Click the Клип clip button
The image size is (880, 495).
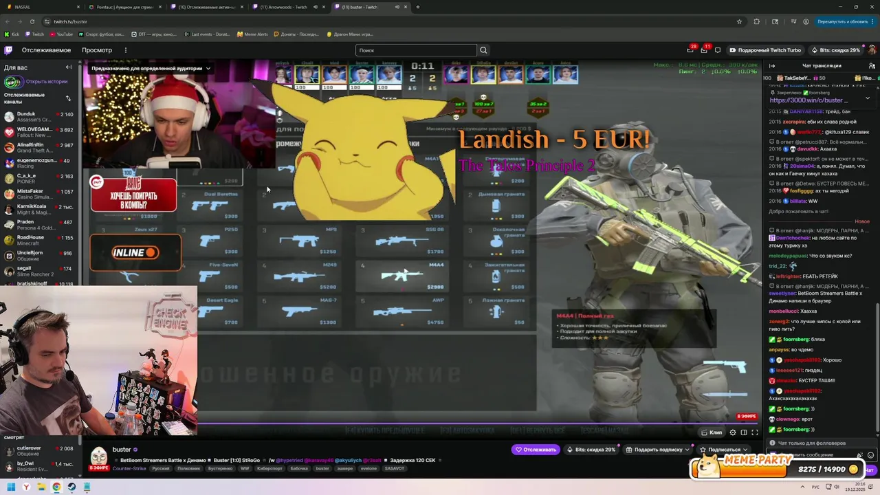pos(712,432)
